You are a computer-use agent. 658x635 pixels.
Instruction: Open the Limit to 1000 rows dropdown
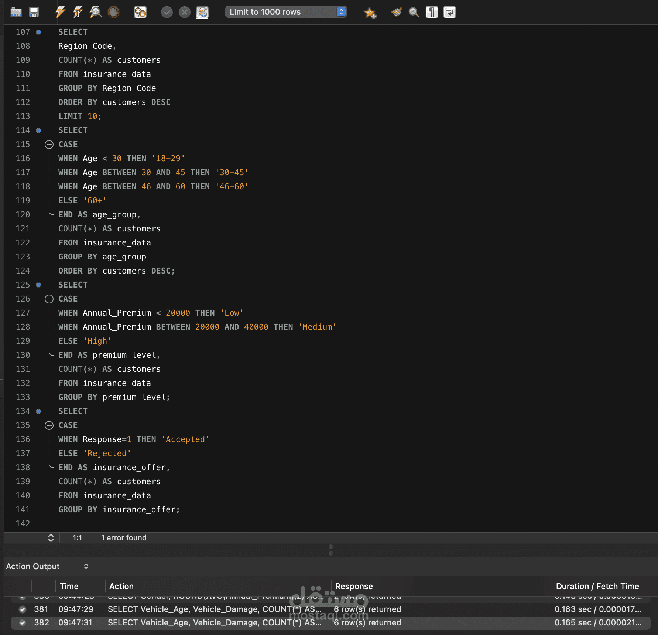click(286, 12)
